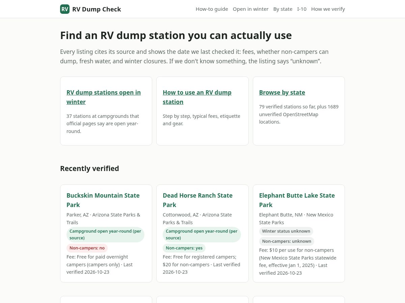Open How we verify nav item

point(328,9)
